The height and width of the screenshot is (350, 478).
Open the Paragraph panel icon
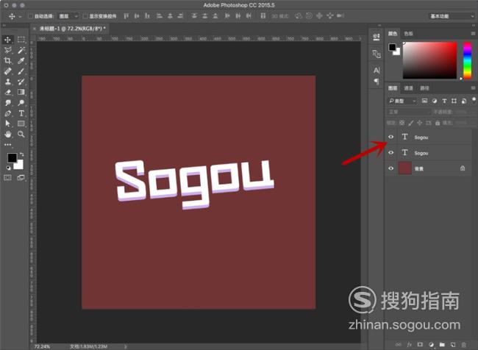377,82
